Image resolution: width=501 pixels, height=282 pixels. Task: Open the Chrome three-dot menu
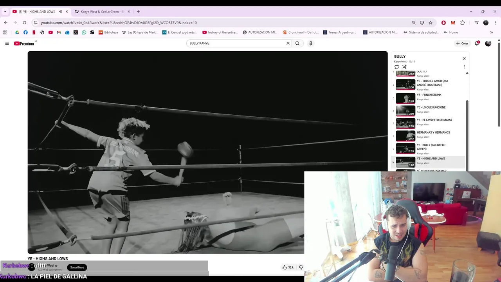coord(495,23)
